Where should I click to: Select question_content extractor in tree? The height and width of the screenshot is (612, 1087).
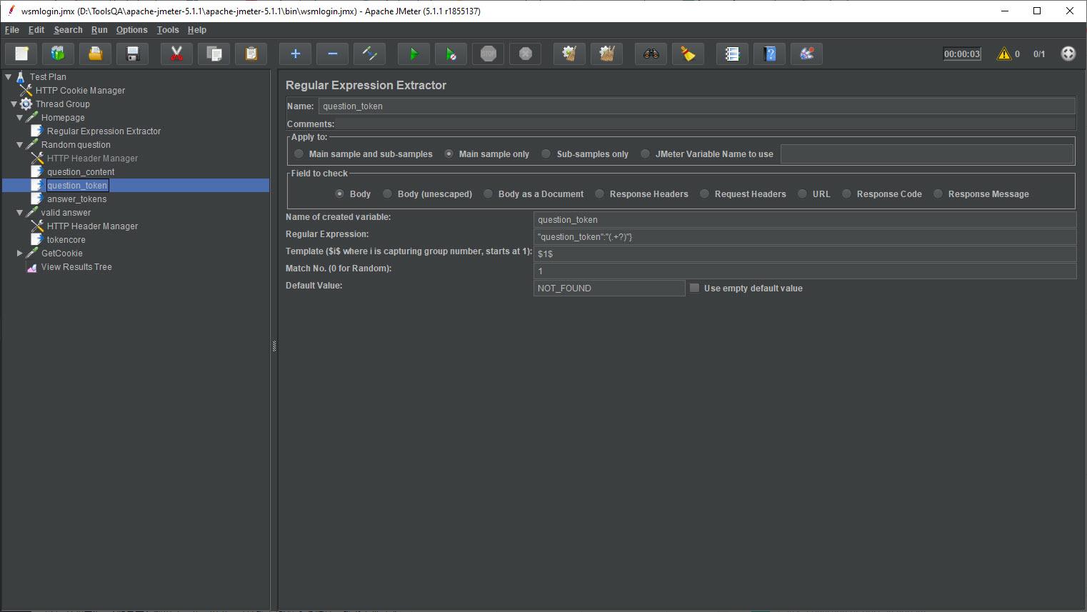pyautogui.click(x=81, y=172)
